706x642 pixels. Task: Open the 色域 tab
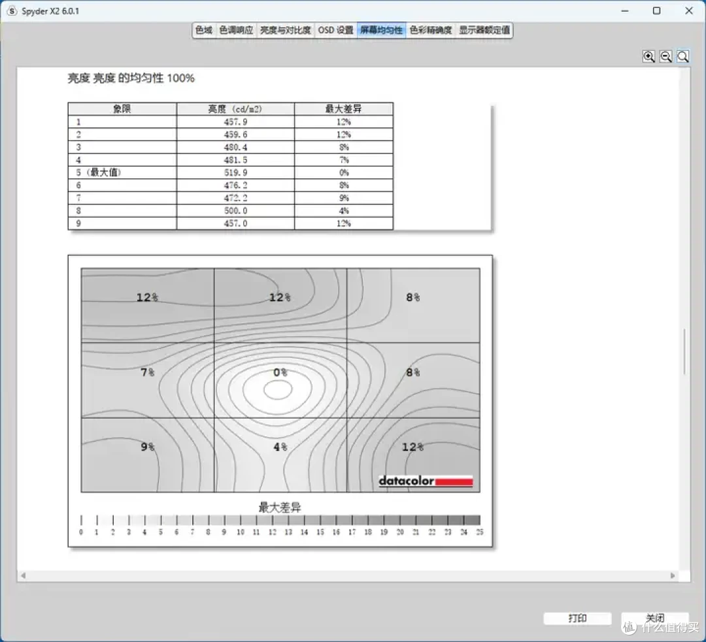pyautogui.click(x=203, y=30)
